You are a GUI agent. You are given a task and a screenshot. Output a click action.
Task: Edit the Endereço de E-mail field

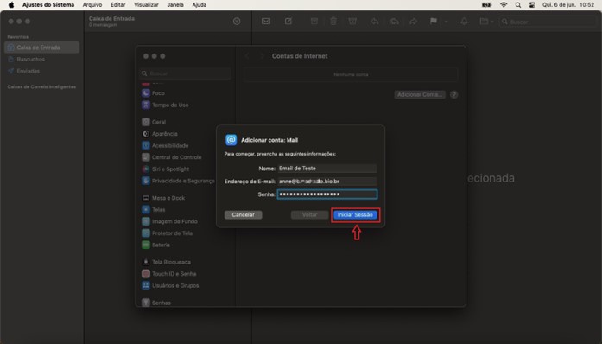327,181
